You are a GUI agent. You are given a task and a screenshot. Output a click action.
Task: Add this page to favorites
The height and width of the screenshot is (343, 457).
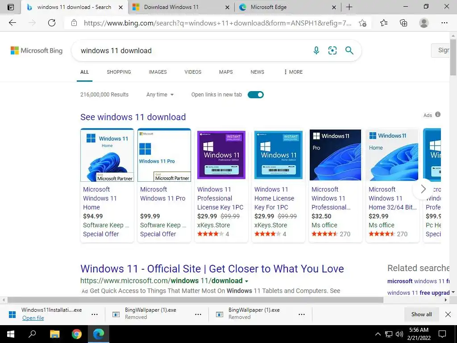point(362,23)
